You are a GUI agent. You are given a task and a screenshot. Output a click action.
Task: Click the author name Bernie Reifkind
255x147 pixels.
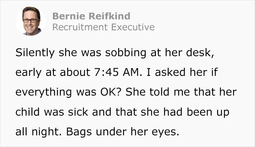(91, 16)
